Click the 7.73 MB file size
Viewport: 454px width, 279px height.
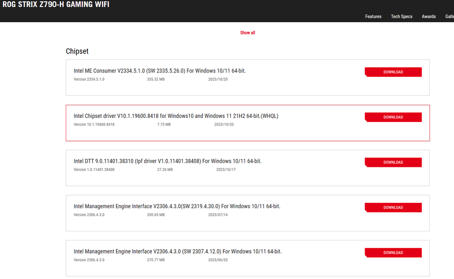pos(164,124)
